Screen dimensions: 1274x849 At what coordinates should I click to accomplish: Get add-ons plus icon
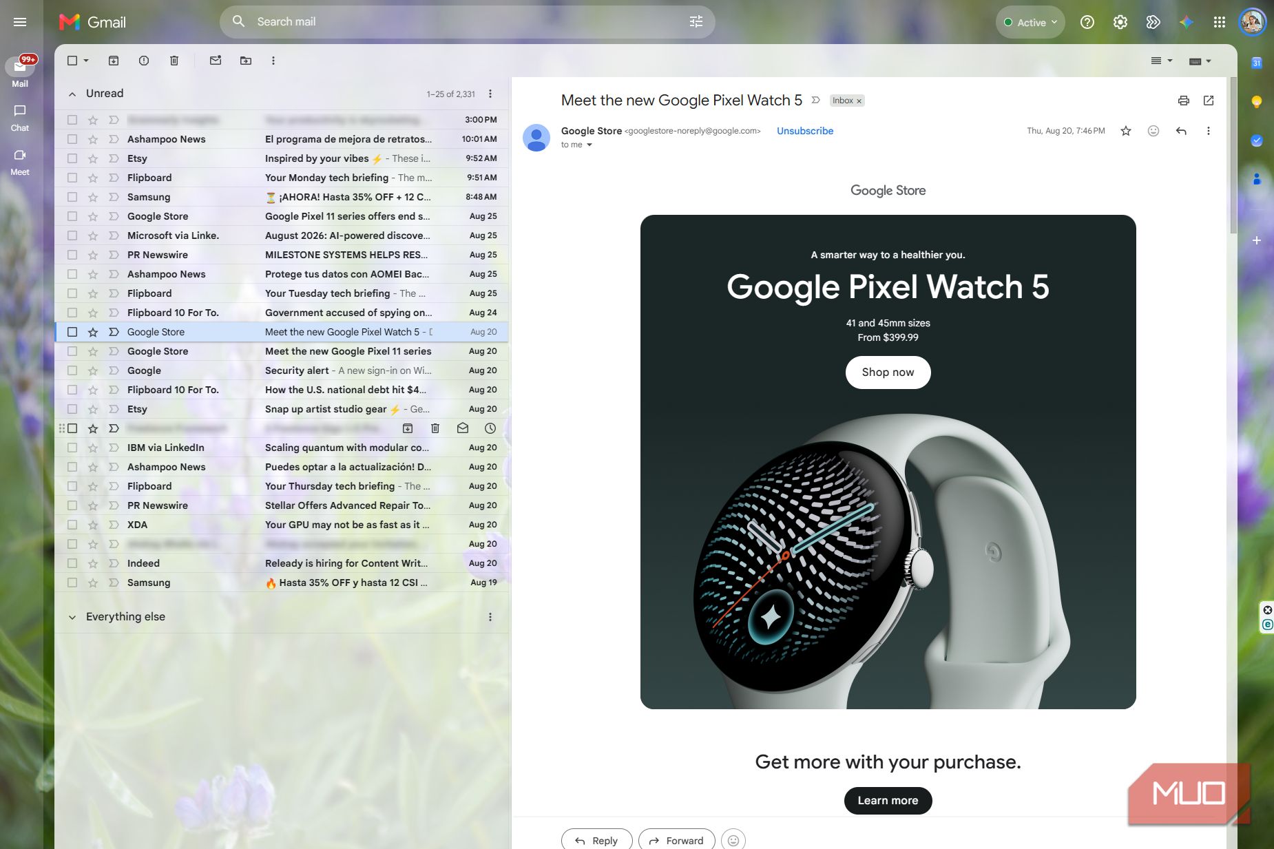coord(1257,240)
